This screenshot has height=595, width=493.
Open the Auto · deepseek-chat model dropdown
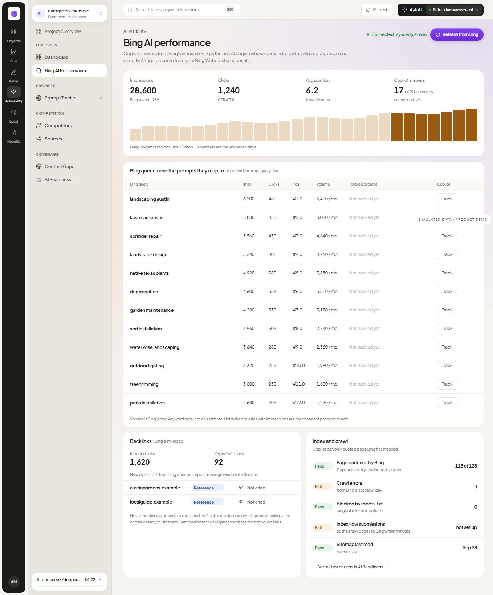(x=454, y=10)
